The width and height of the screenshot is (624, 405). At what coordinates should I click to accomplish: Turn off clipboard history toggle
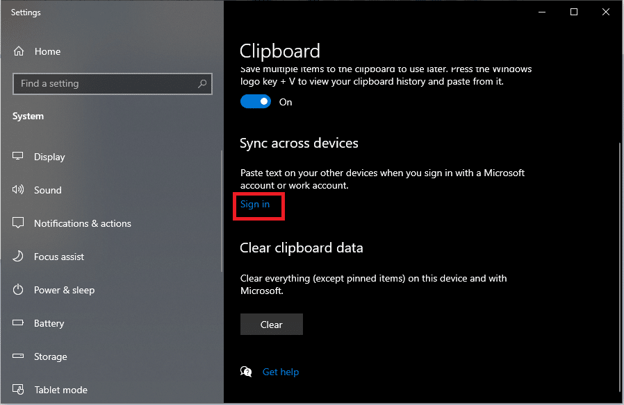(x=255, y=102)
